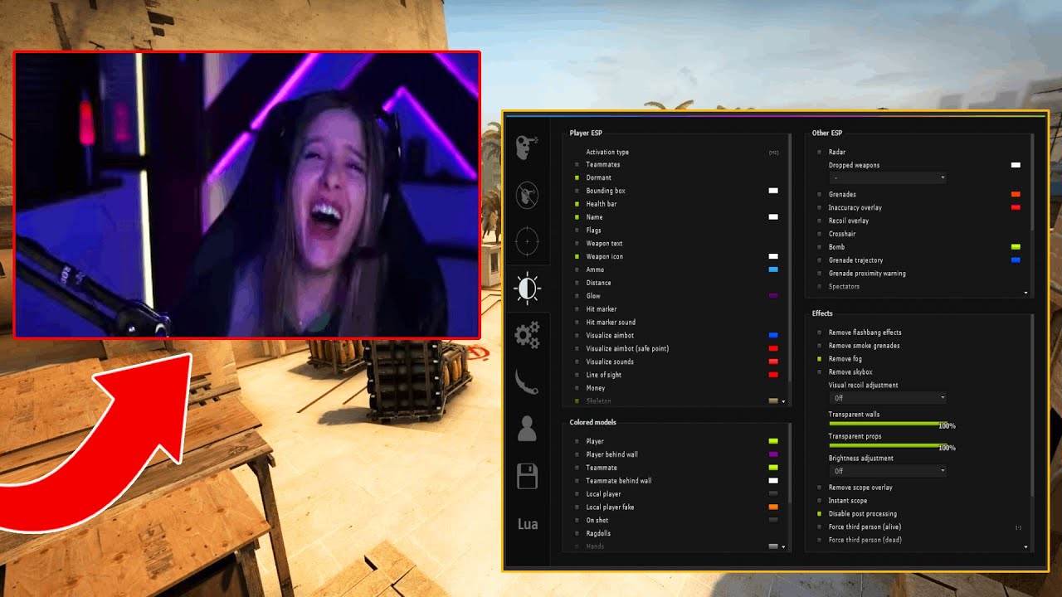This screenshot has height=597, width=1062.
Task: Enable Remove flashbang effects checkbox
Action: [x=819, y=332]
